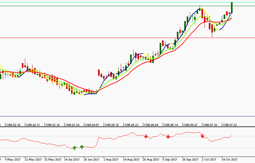Click the 26 Aug 2017 axis label
The image size is (255, 163).
151,160
